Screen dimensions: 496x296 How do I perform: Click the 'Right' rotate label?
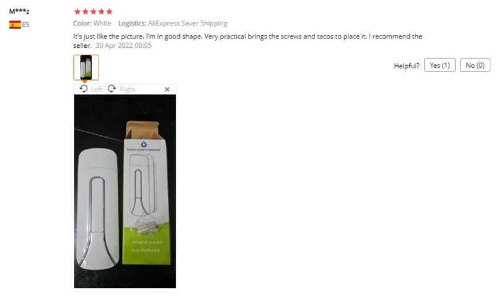coord(128,89)
